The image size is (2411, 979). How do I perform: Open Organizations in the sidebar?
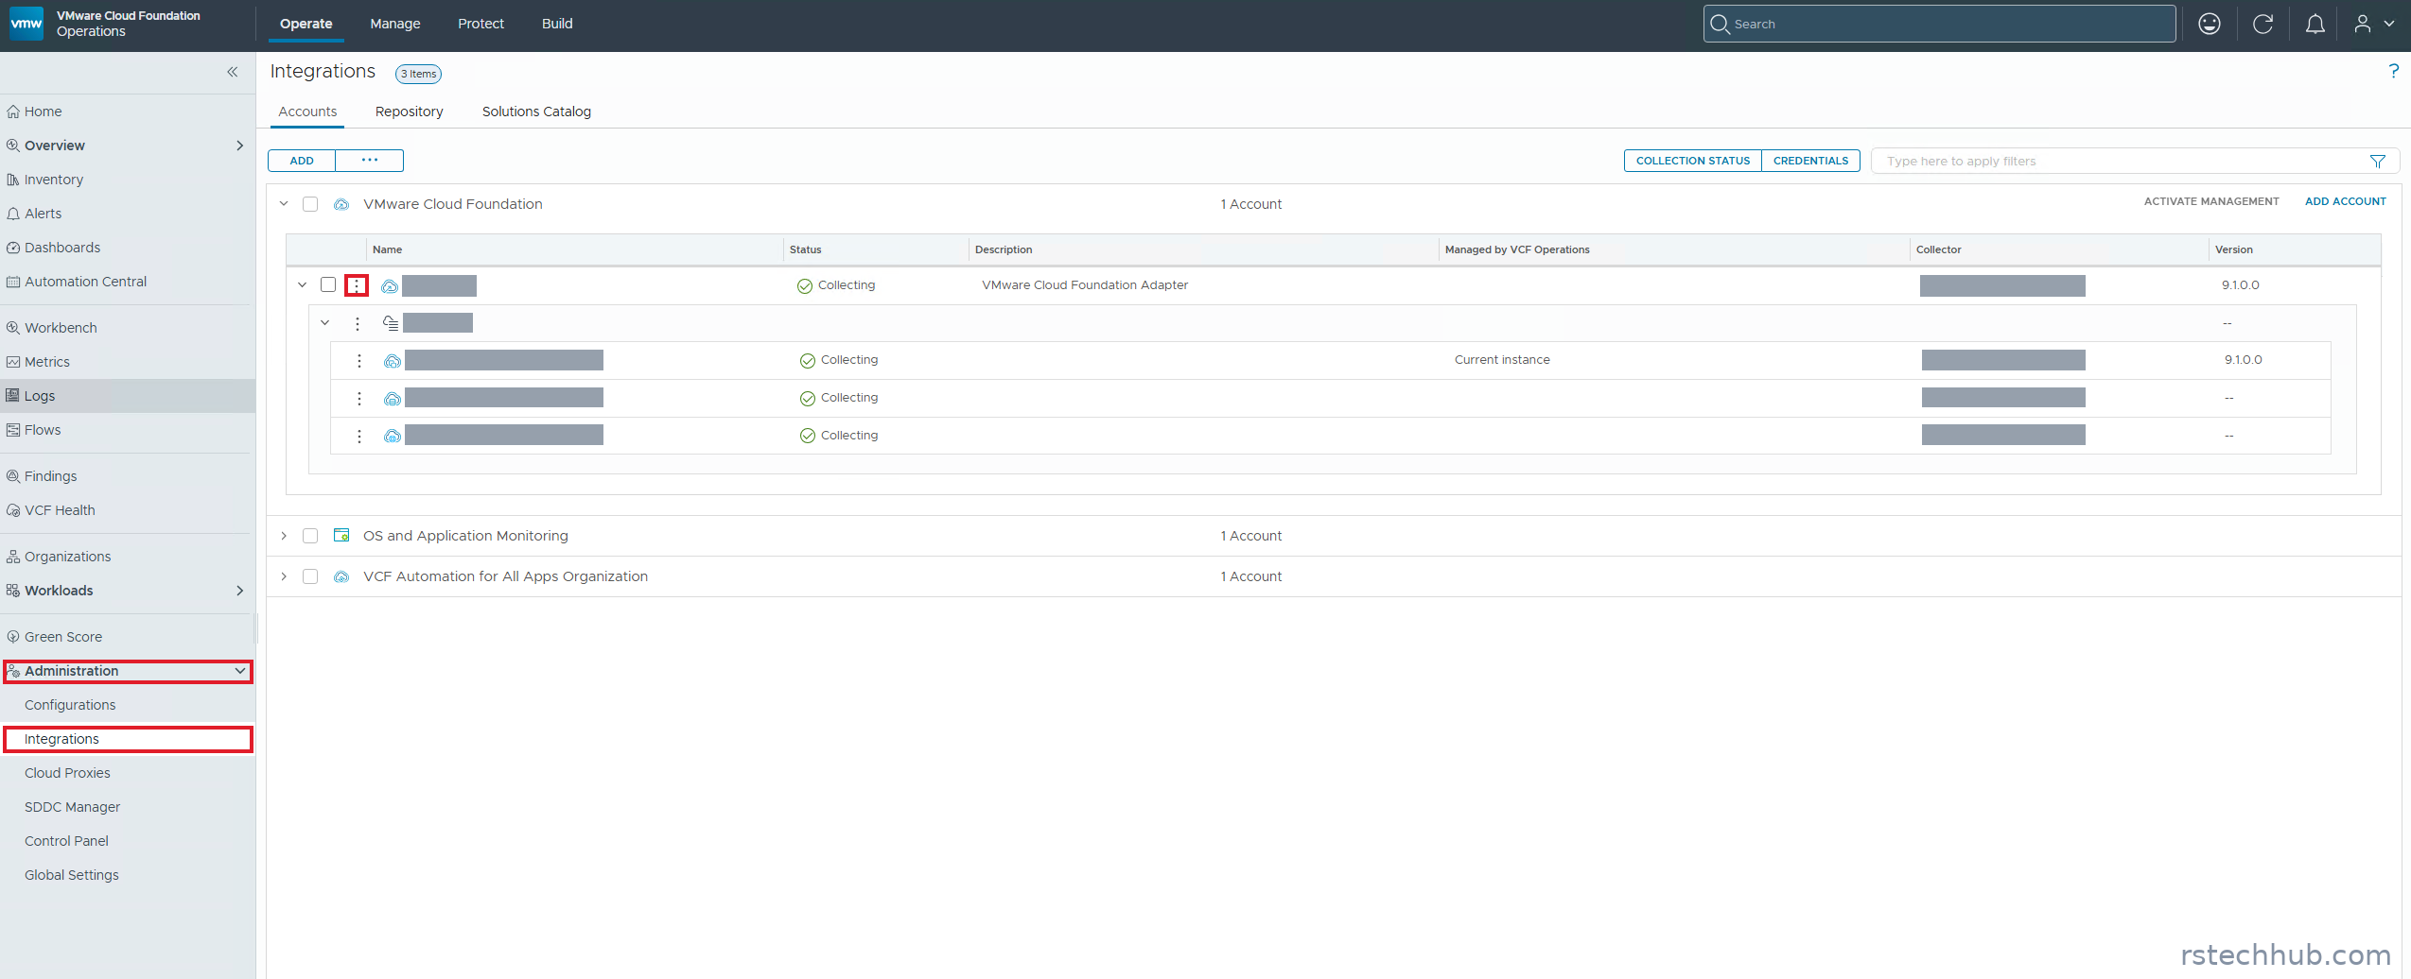click(128, 557)
